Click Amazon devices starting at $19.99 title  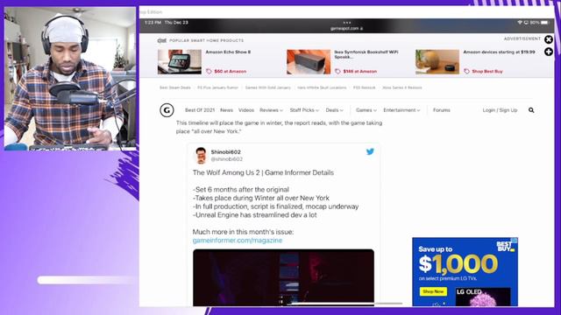click(499, 52)
